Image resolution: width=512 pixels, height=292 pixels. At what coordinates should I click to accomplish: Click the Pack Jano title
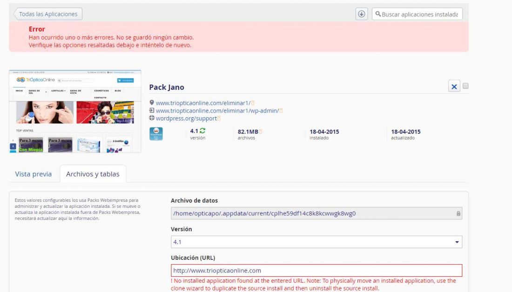pyautogui.click(x=167, y=87)
